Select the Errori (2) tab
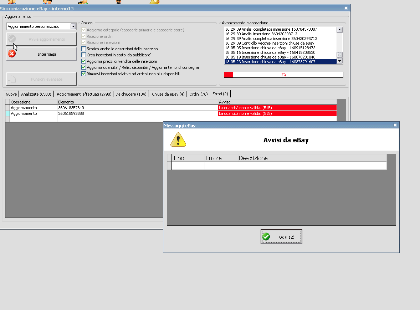 tap(220, 94)
